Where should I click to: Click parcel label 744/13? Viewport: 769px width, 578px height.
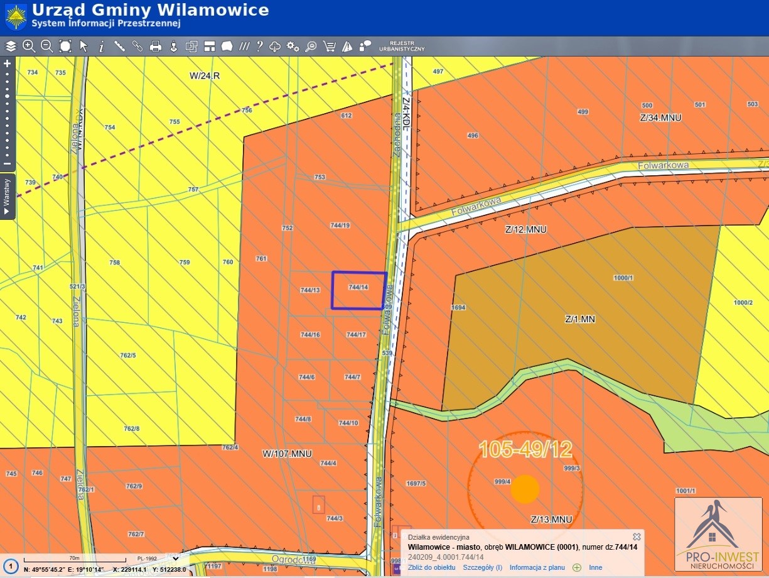(310, 290)
